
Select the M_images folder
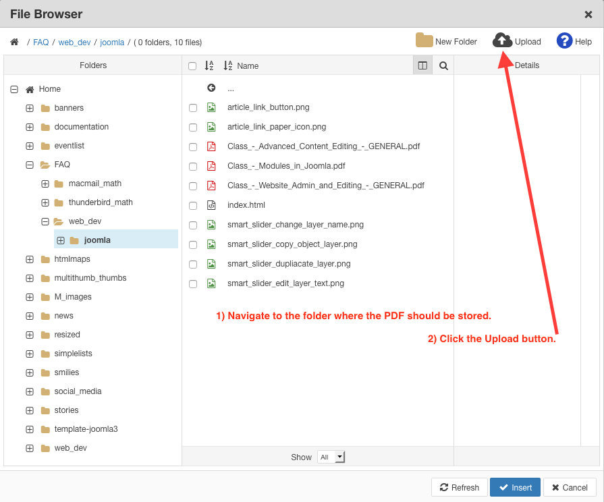click(73, 297)
